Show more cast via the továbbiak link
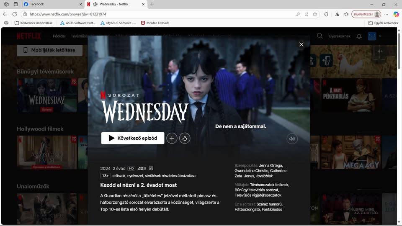This screenshot has height=226, width=402. tap(264, 176)
